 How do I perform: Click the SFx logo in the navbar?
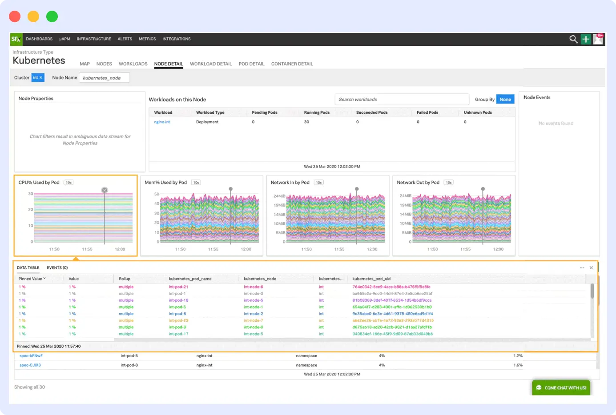[x=16, y=39]
